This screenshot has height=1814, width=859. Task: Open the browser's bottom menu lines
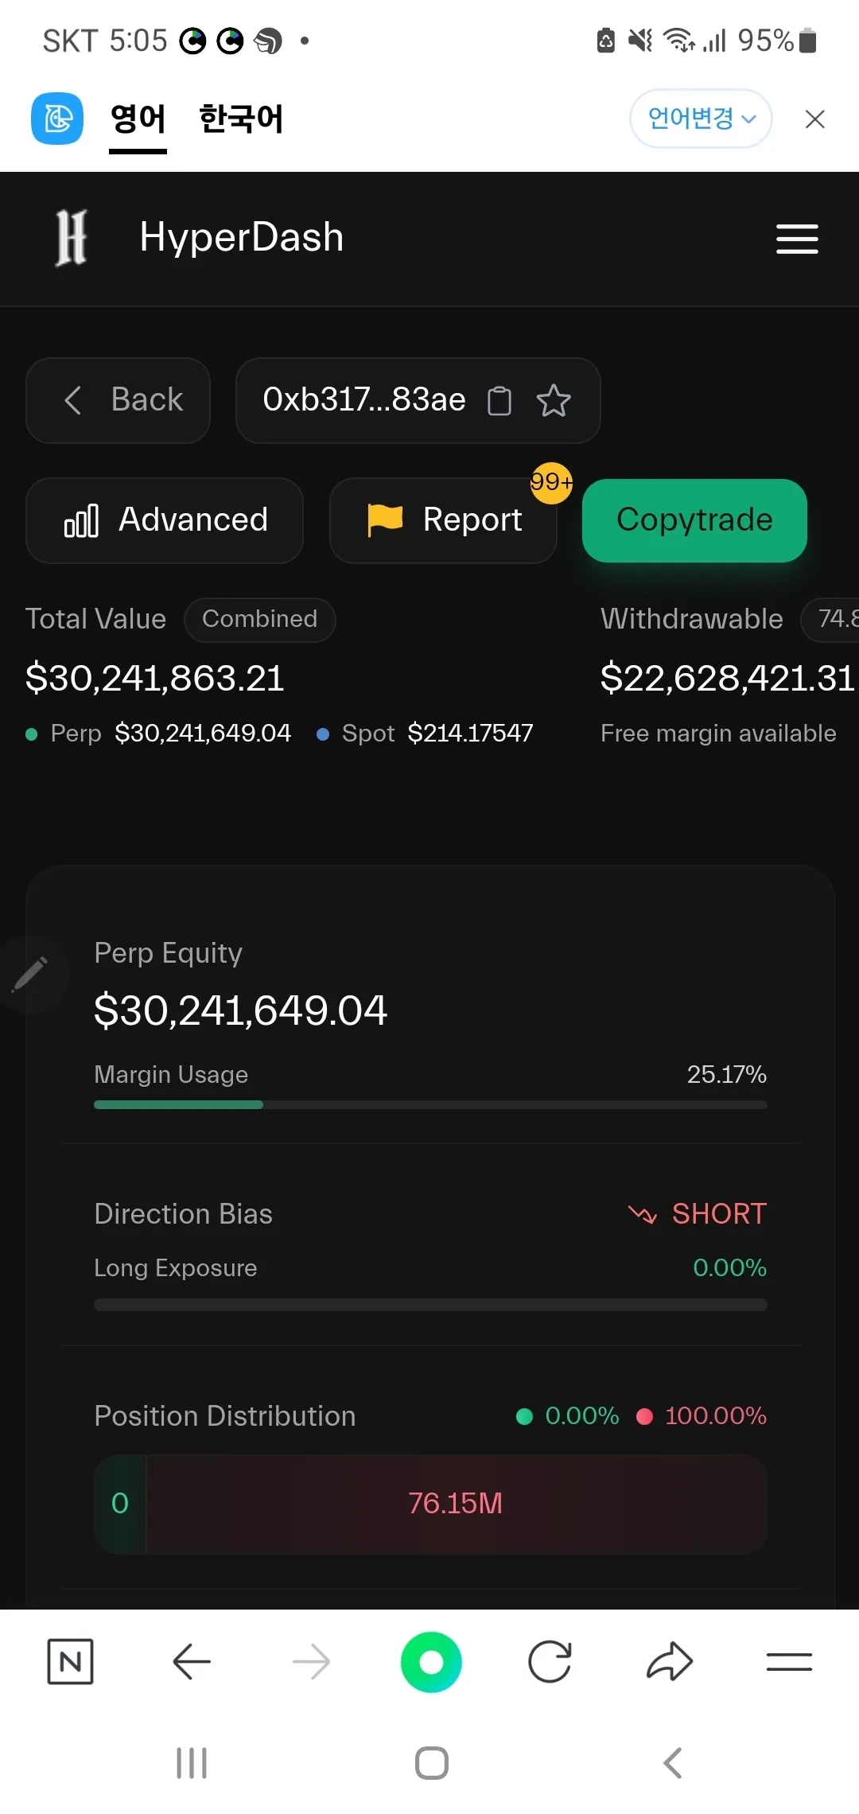pyautogui.click(x=789, y=1661)
